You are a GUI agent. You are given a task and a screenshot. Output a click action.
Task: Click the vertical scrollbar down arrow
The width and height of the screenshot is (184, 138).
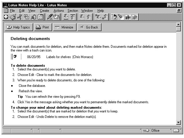point(178,122)
